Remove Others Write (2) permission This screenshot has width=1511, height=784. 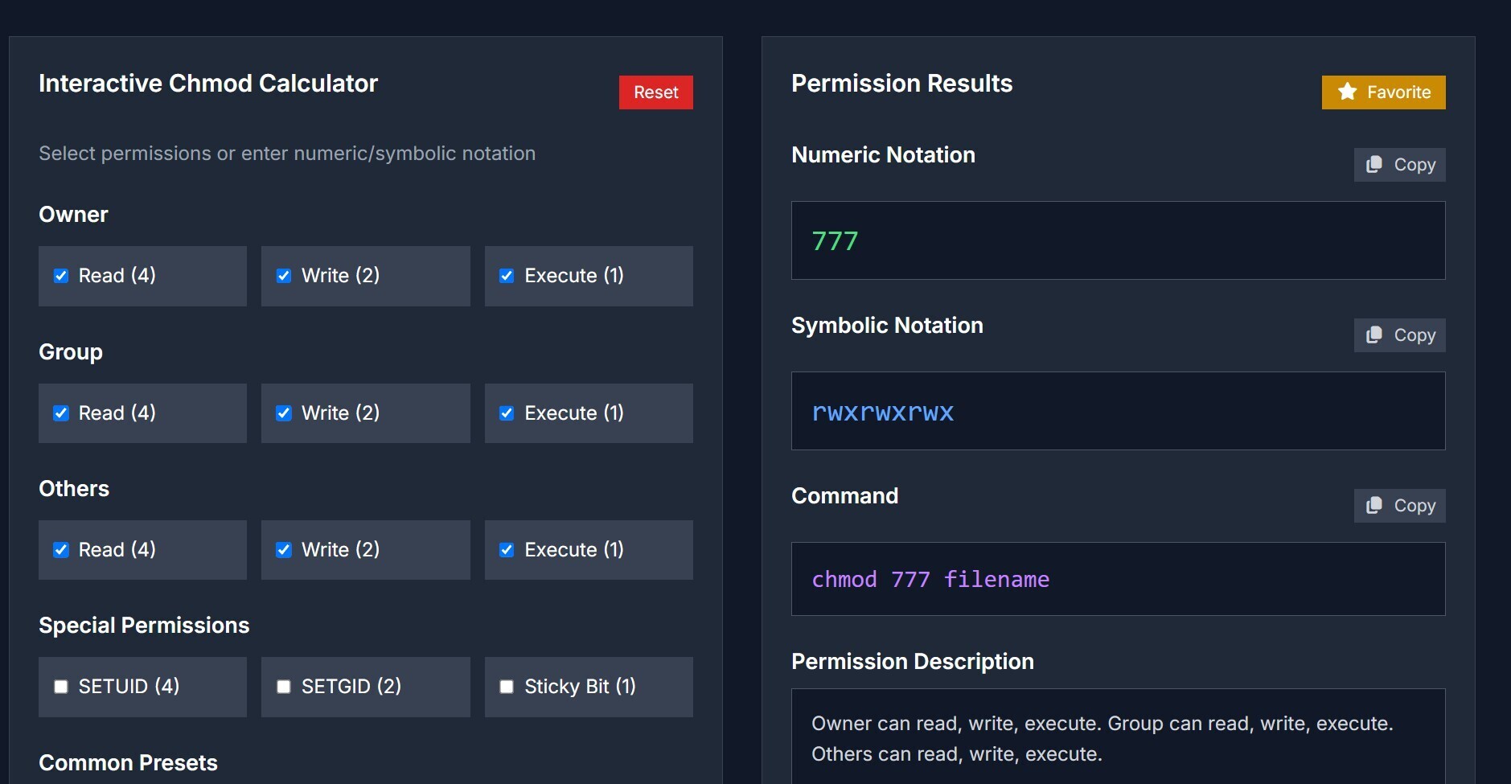point(284,550)
